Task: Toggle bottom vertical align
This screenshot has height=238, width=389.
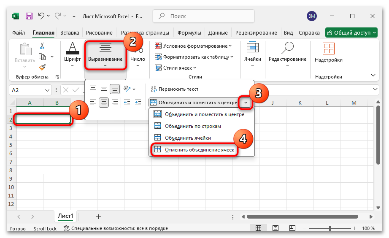Action: tap(115, 89)
